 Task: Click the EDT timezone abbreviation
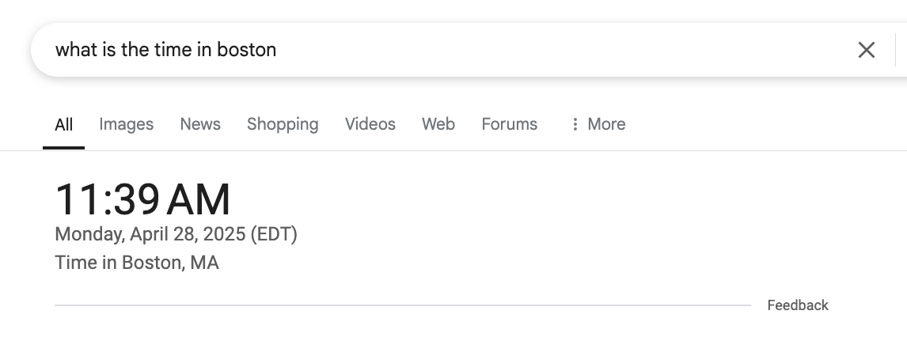[x=273, y=234]
